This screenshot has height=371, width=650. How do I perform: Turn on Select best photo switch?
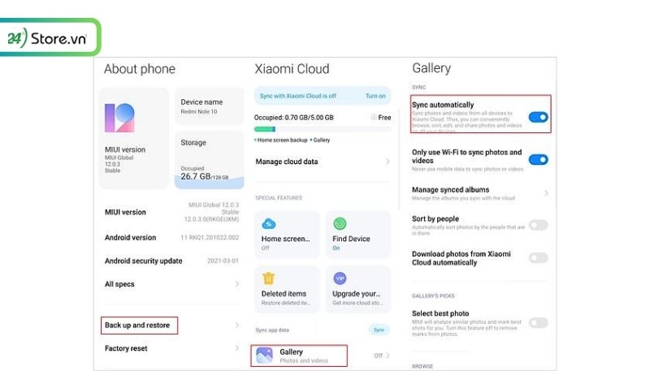point(538,322)
